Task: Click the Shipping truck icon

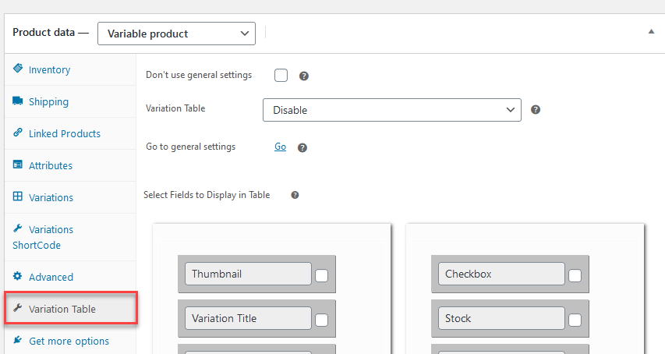Action: (18, 101)
